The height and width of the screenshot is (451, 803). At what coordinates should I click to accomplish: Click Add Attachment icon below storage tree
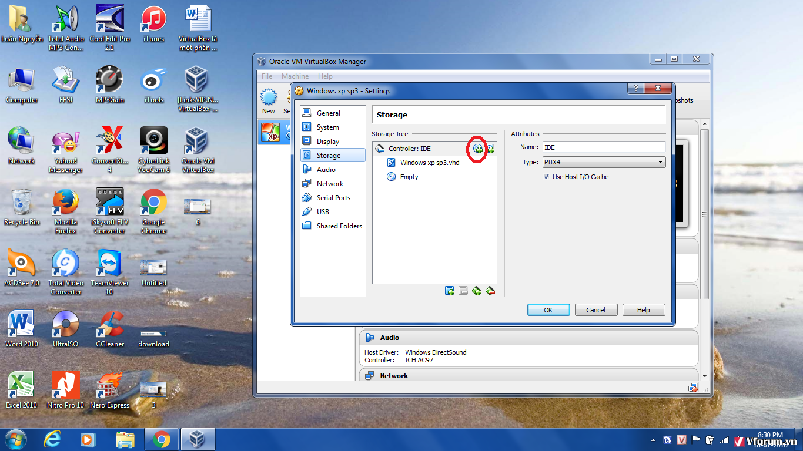tap(477, 291)
